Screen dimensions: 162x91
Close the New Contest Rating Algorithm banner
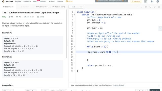tap(126, 1)
